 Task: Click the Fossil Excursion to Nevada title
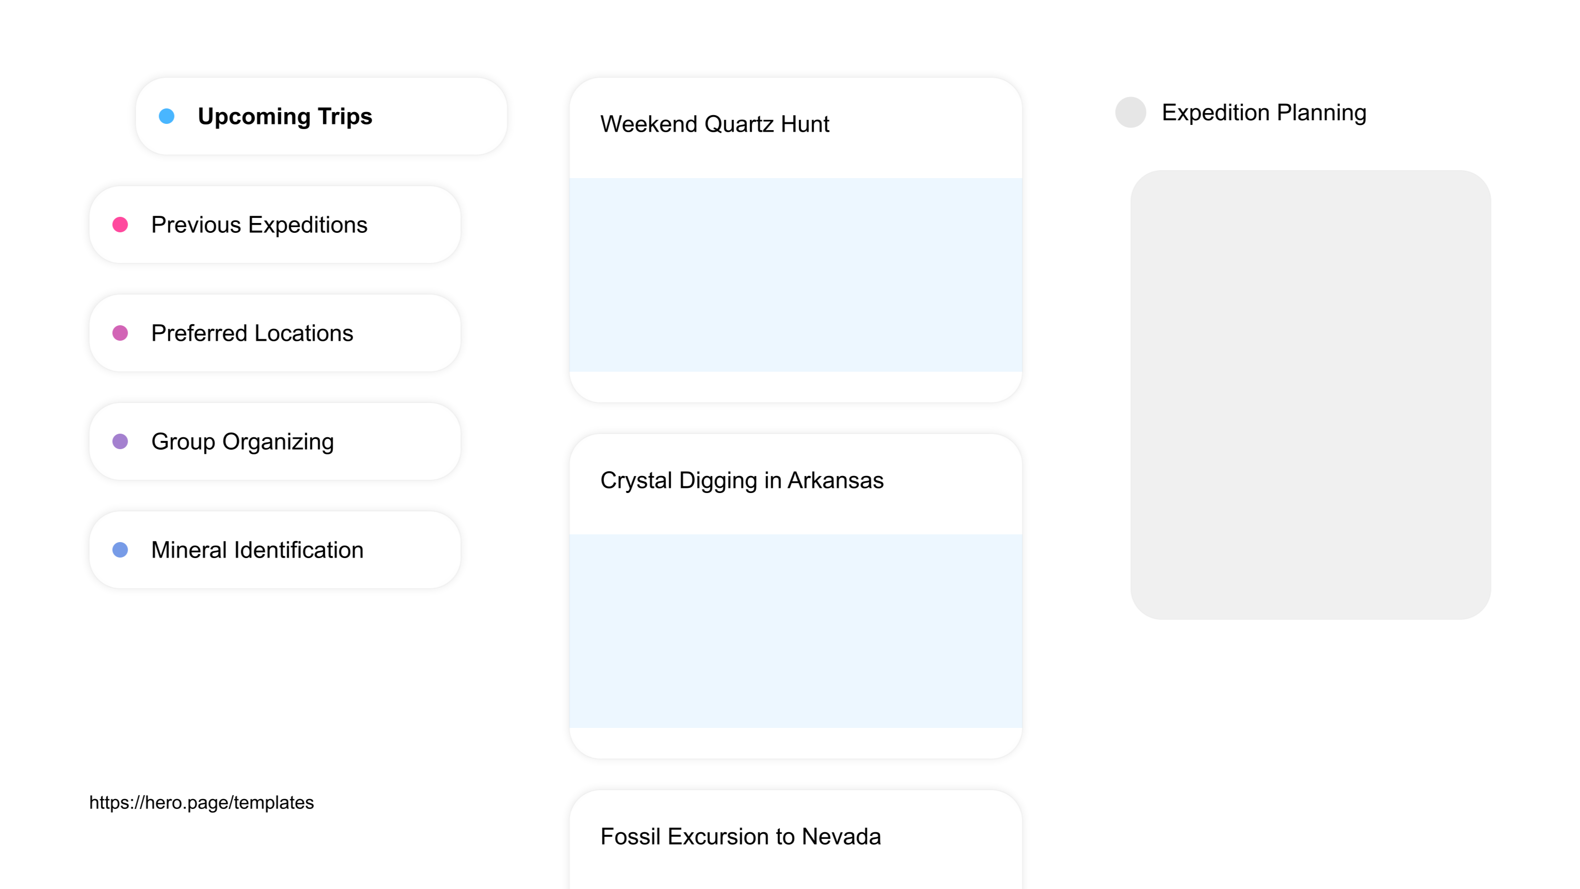click(x=741, y=836)
